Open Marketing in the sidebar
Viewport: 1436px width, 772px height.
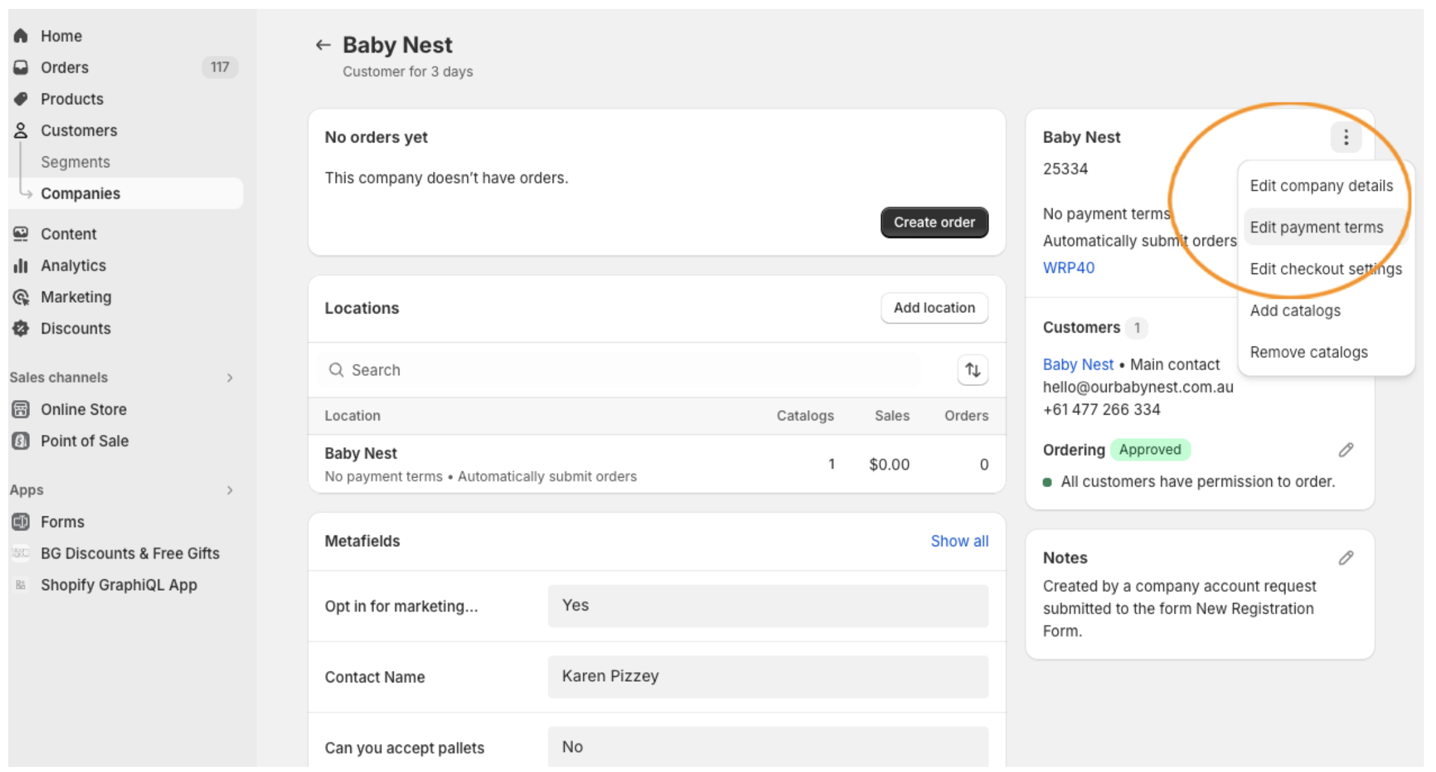click(x=76, y=297)
